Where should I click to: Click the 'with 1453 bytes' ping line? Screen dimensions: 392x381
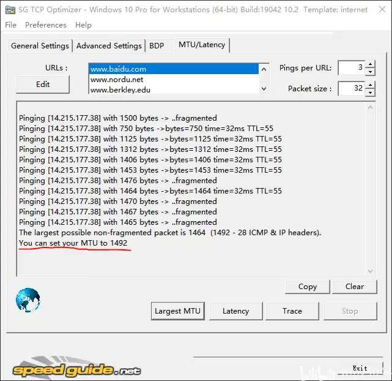pos(150,170)
